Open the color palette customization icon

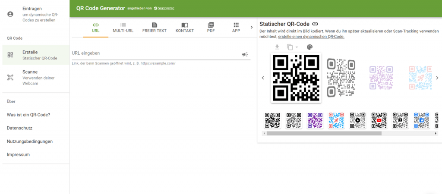309,47
